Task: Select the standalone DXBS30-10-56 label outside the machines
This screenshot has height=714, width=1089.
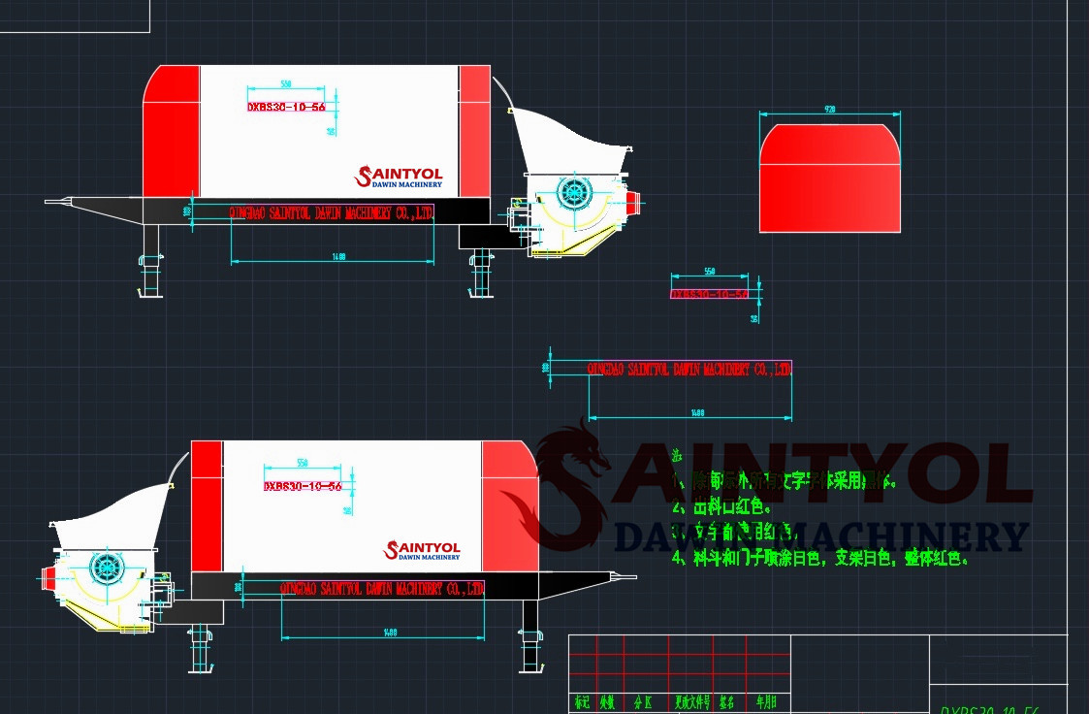Action: 709,294
